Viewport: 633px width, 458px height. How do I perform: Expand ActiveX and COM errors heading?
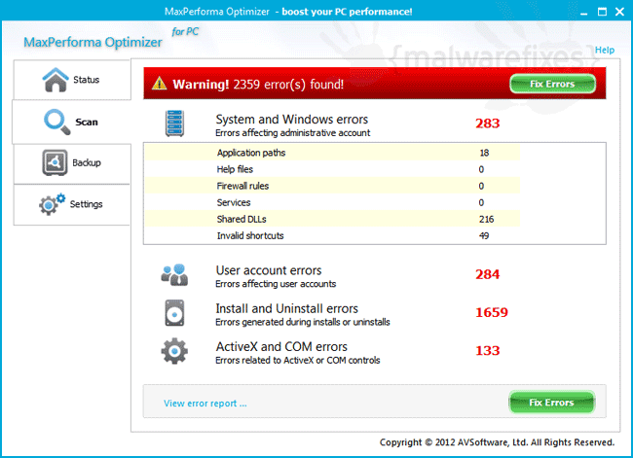point(281,347)
